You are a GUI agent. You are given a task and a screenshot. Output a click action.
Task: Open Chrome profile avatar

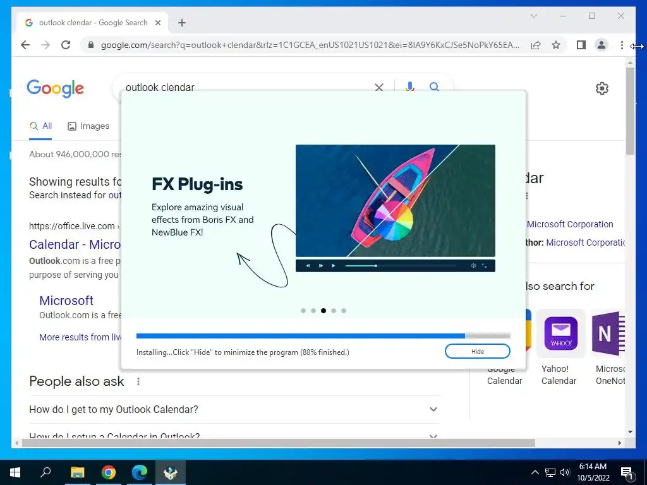tap(602, 45)
